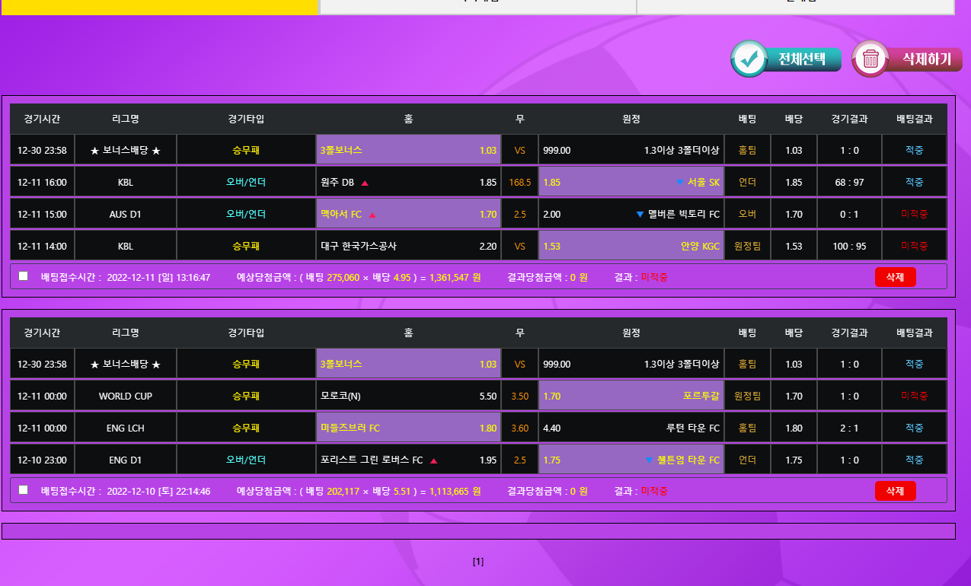
Task: Click the blue down arrow beside 멜버른 빅토리 FC
Action: pyautogui.click(x=640, y=215)
